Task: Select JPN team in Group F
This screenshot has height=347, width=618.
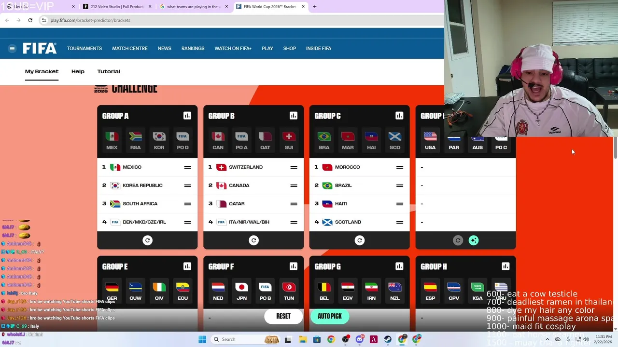Action: [241, 291]
